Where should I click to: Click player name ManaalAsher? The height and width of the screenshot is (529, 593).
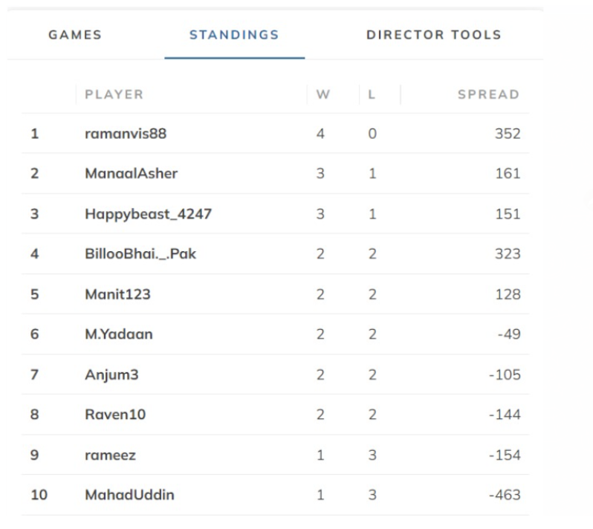coord(131,174)
